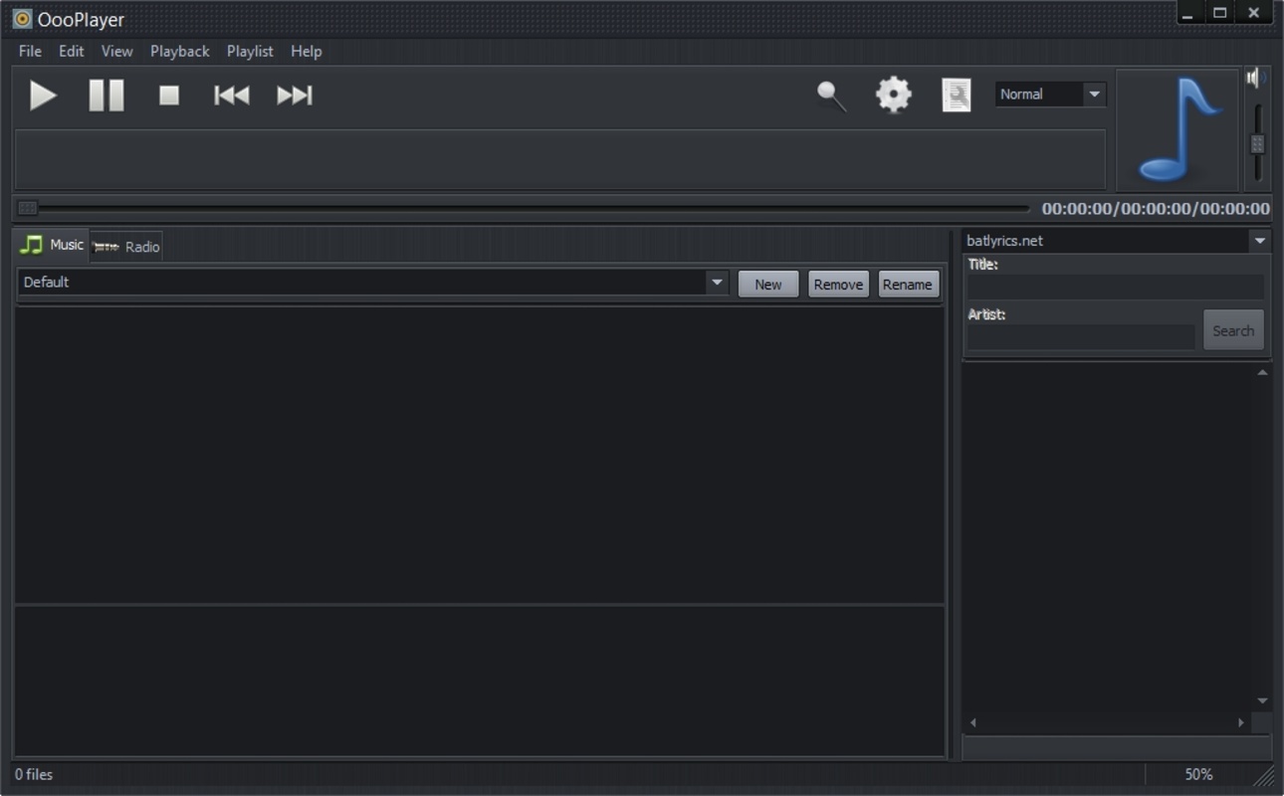Skip to the previous track

pos(232,96)
